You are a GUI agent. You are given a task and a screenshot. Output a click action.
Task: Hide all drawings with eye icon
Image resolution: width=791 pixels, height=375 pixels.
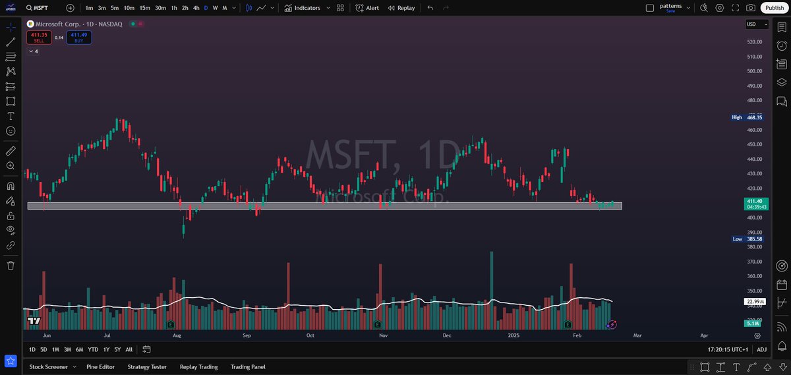tap(11, 230)
